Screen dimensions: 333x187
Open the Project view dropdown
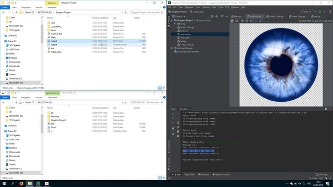178,16
